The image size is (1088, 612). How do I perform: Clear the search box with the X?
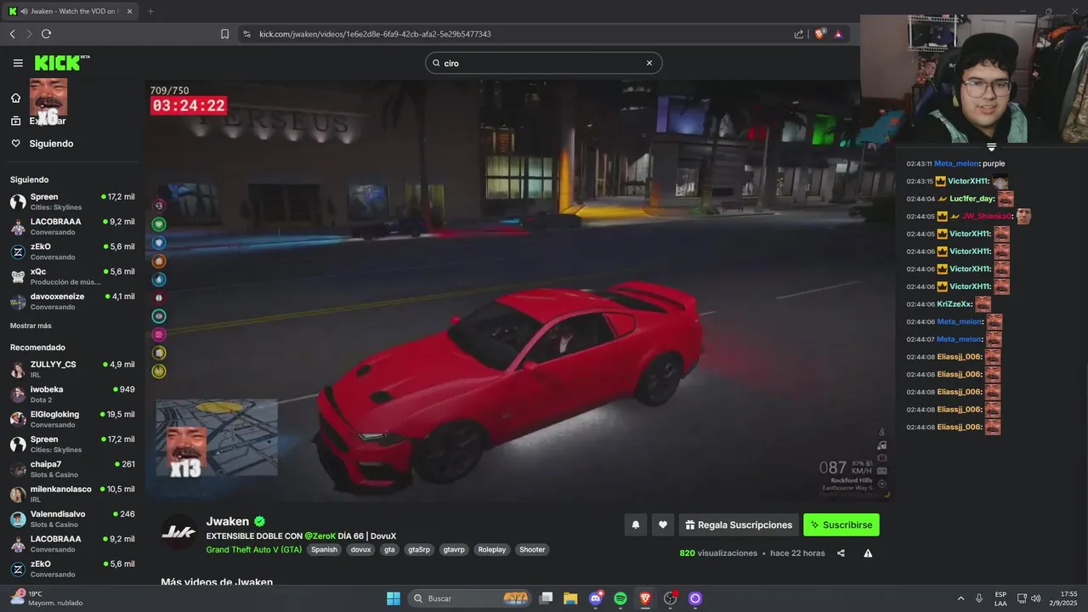(x=649, y=63)
